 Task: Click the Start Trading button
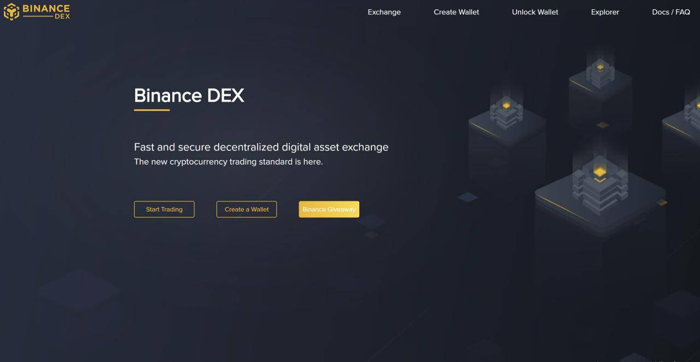click(164, 209)
